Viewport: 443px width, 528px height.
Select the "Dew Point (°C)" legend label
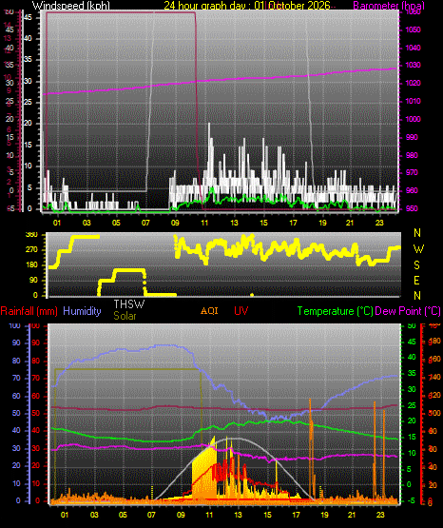click(408, 311)
